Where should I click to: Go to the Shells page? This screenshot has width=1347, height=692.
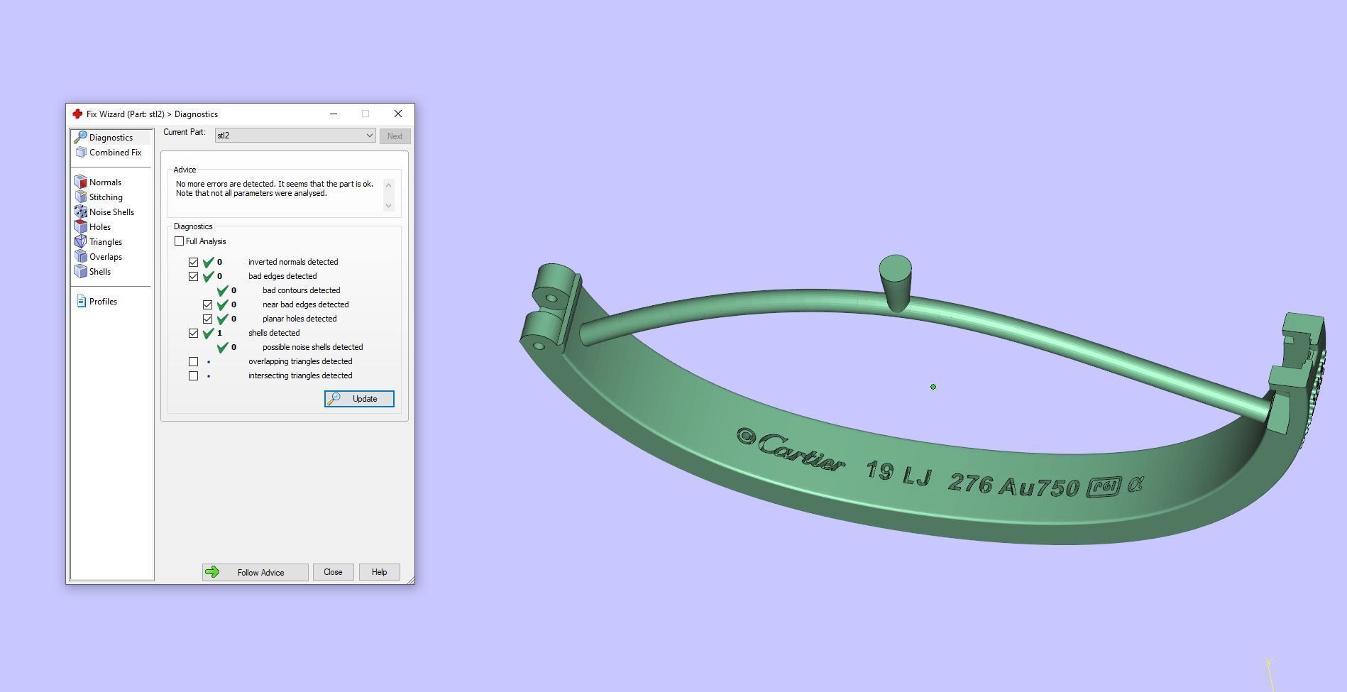[100, 272]
